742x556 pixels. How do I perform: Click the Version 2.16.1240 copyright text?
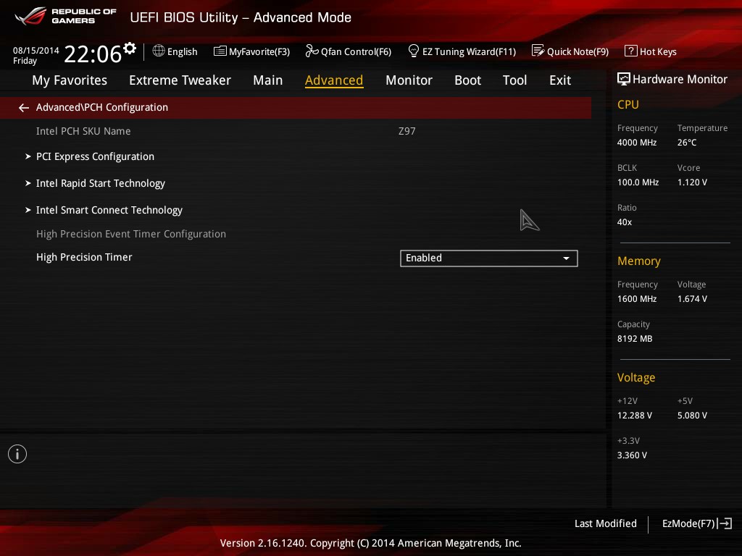click(x=370, y=543)
